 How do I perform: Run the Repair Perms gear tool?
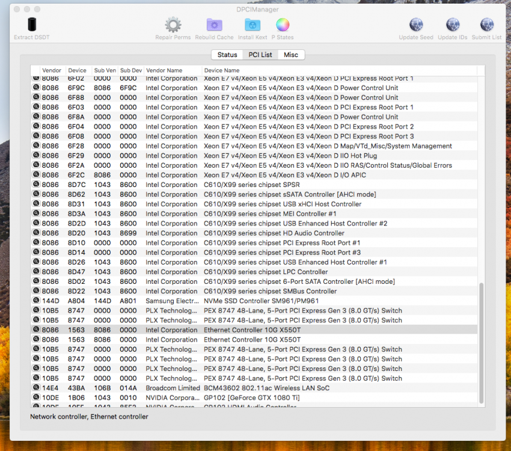(x=173, y=25)
